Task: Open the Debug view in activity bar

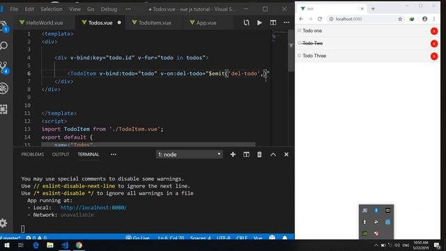Action: [x=4, y=89]
